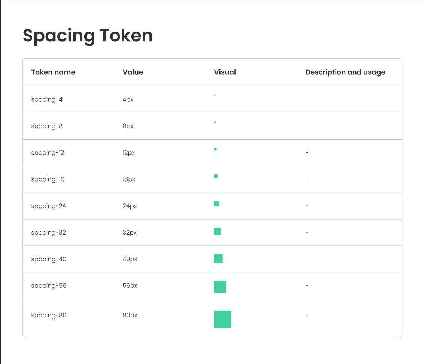
Task: Select the 'spacing-56' token name
Action: [49, 286]
